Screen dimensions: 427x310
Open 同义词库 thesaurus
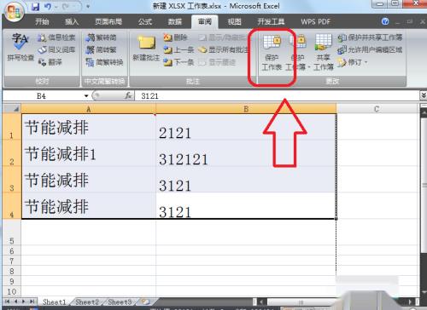click(x=56, y=49)
